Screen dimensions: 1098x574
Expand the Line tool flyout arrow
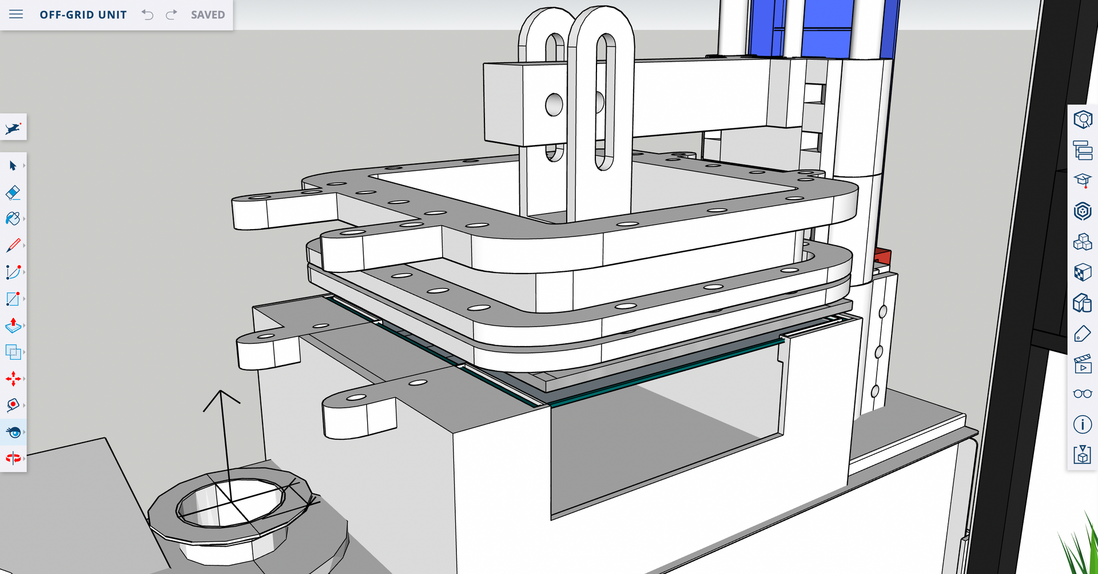click(x=24, y=246)
